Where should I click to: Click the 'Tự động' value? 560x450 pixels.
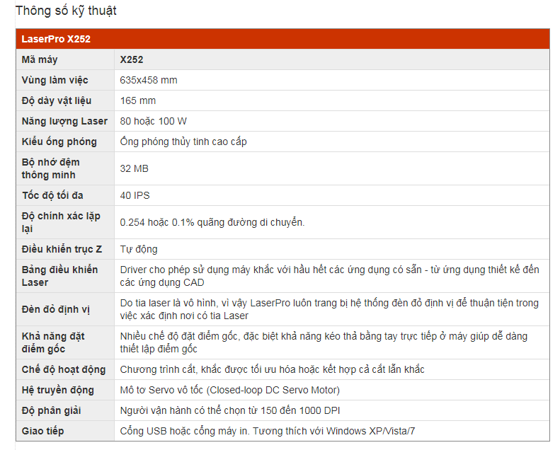point(139,249)
